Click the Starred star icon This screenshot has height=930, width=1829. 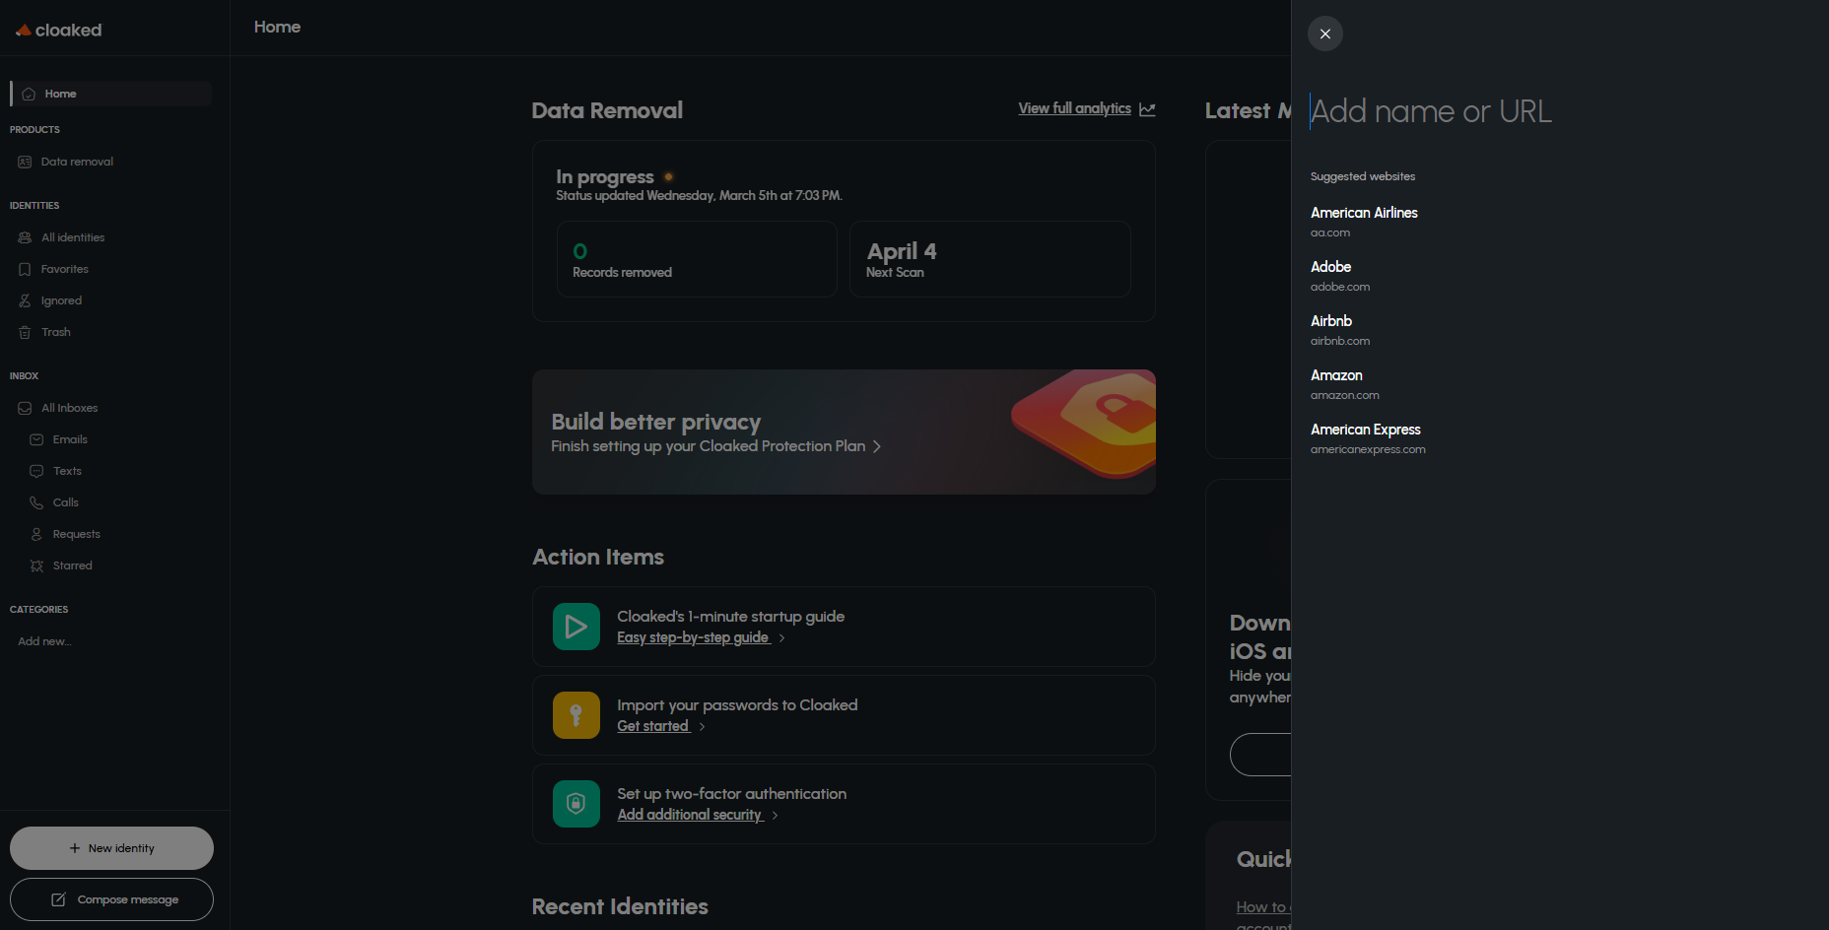(36, 565)
